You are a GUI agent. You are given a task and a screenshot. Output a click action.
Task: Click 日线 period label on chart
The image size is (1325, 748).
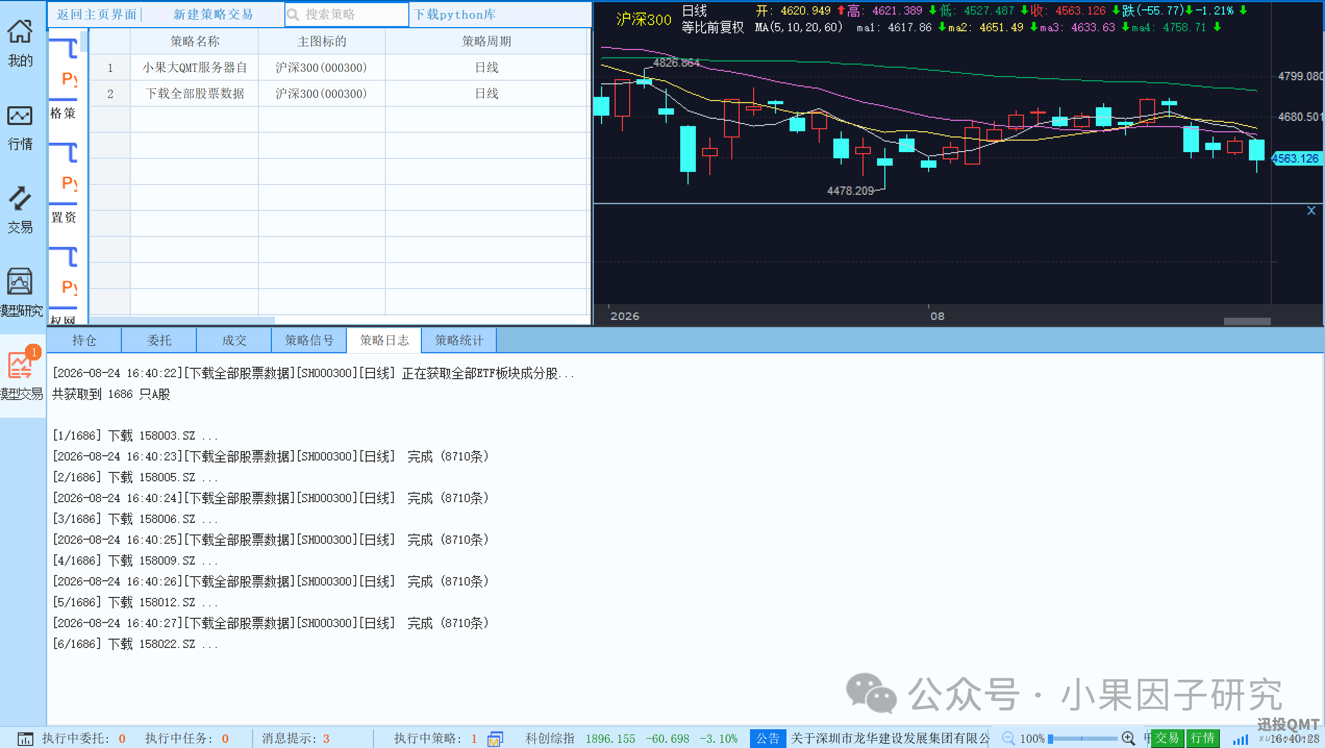pyautogui.click(x=694, y=10)
